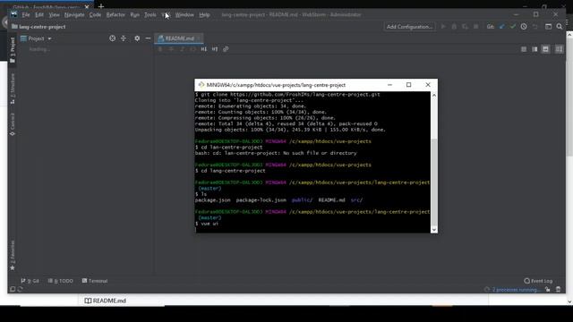
Task: Switch to editor-only view icon
Action: tap(524, 49)
